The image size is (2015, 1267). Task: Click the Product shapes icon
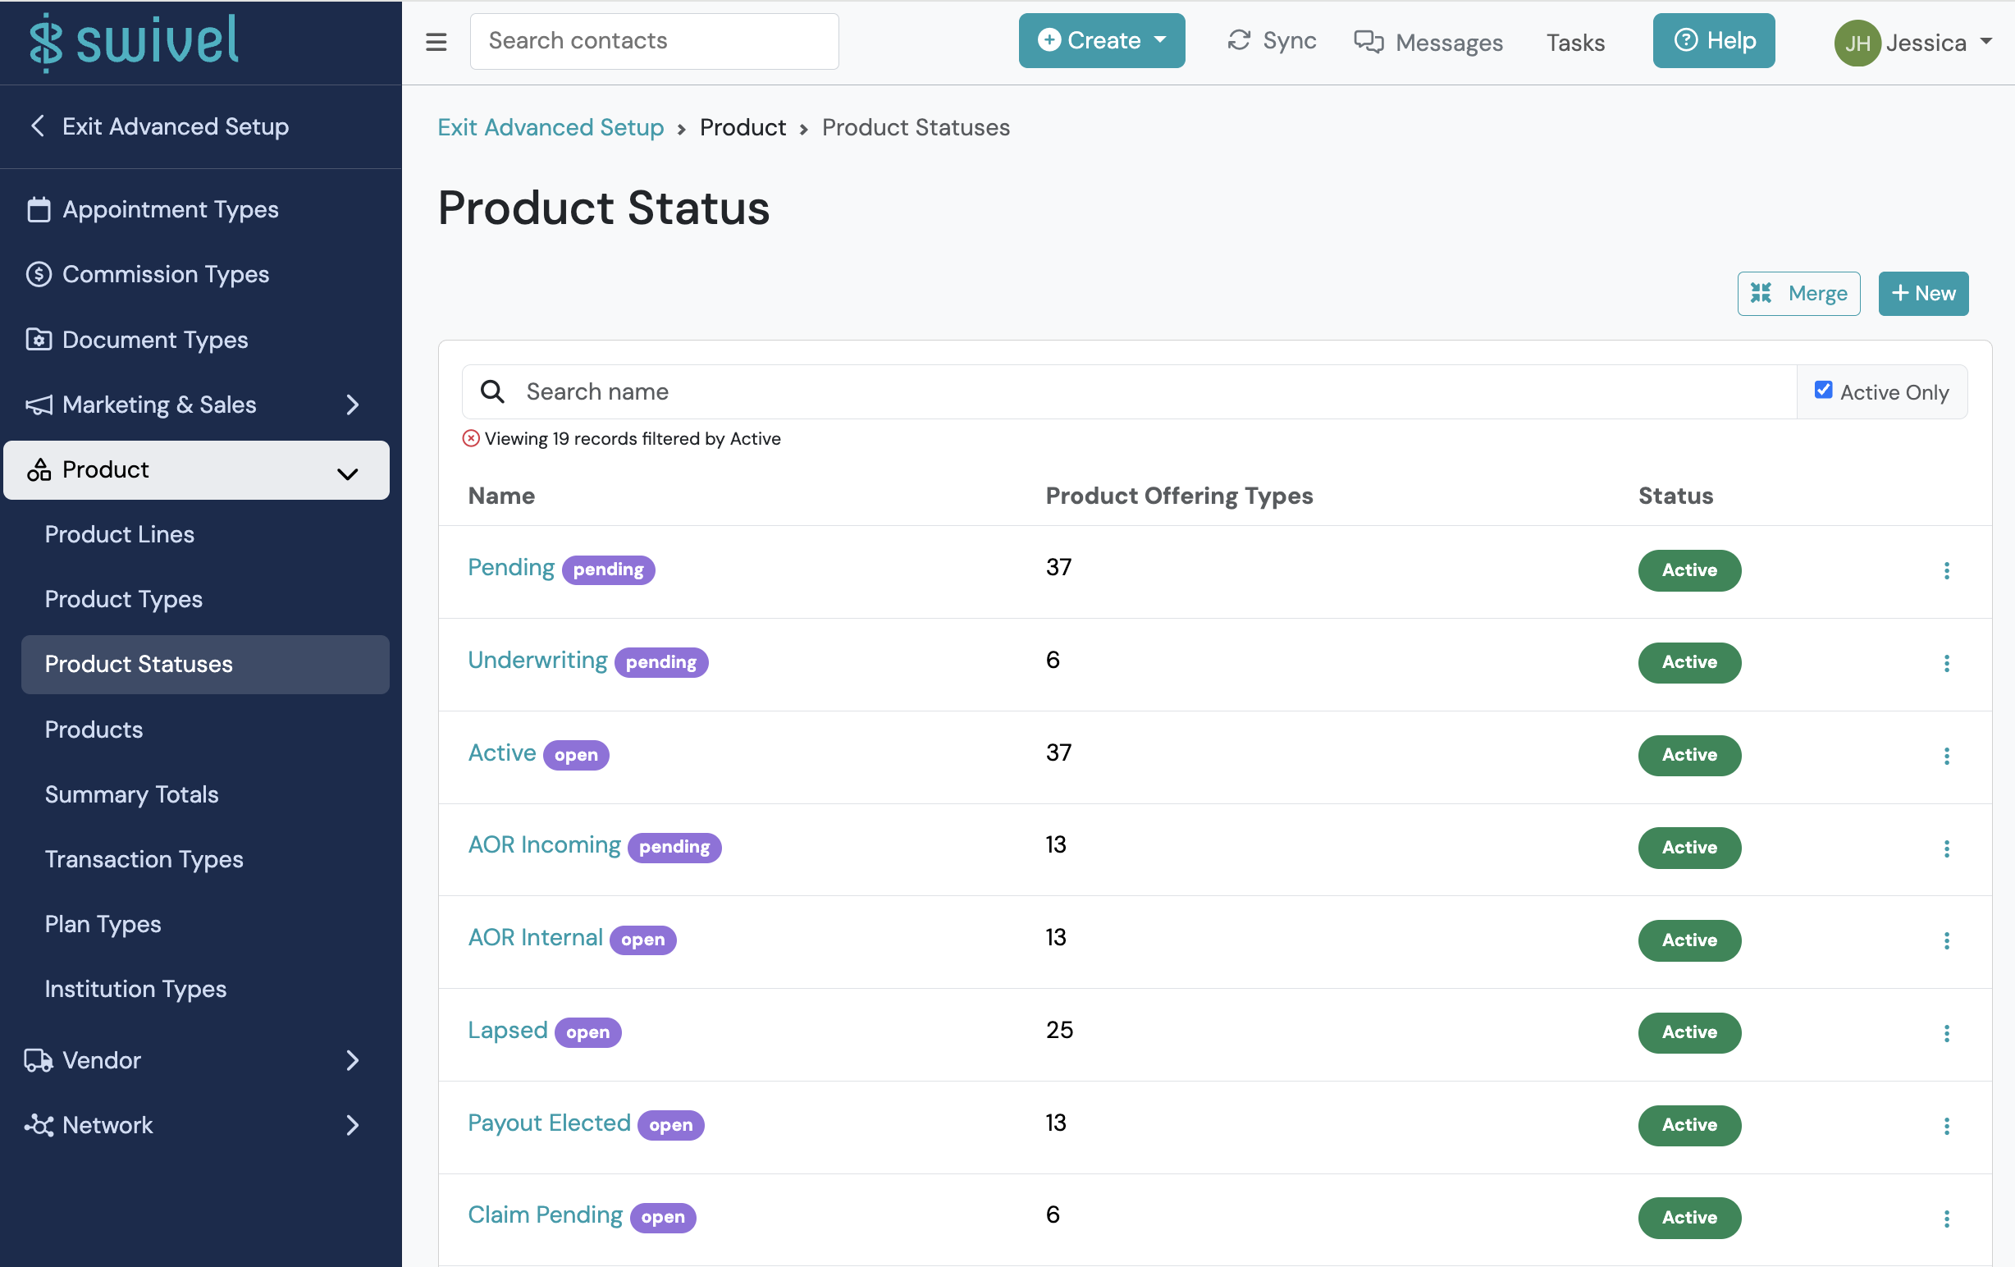point(39,470)
